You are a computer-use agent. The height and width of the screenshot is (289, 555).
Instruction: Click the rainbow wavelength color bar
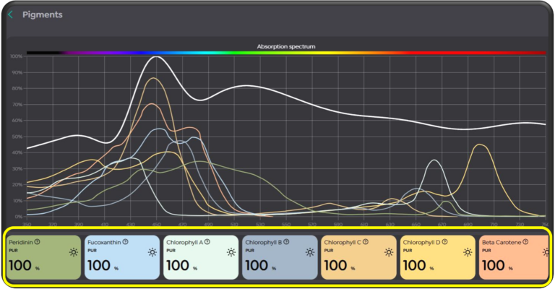coord(285,53)
